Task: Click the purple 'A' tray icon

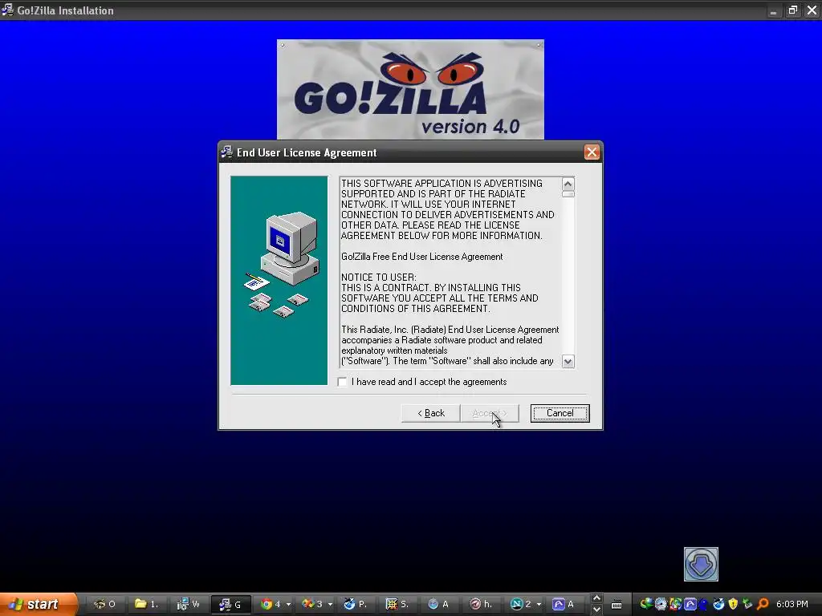Action: 690,604
